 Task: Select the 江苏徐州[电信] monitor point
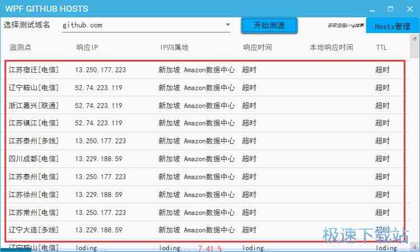click(x=34, y=194)
